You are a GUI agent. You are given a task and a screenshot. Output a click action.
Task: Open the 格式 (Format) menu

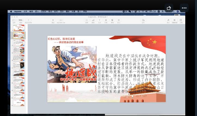pyautogui.click(x=50, y=11)
